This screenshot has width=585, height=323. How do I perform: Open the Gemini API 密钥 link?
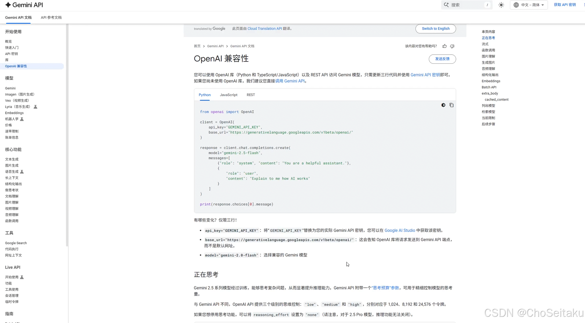[x=425, y=75]
